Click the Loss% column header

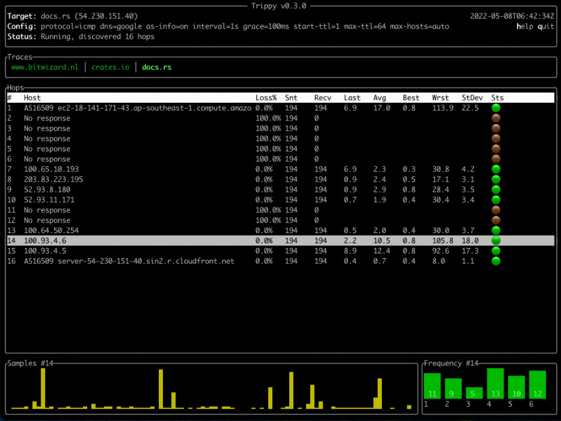tap(266, 98)
